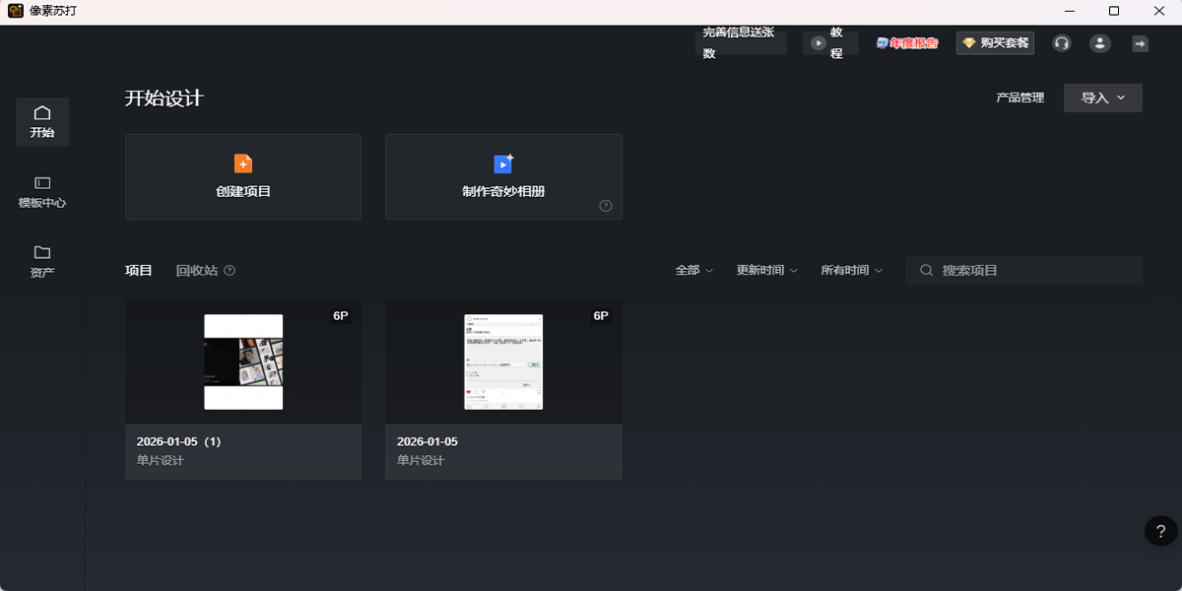Open the user account icon
This screenshot has width=1182, height=591.
1099,43
